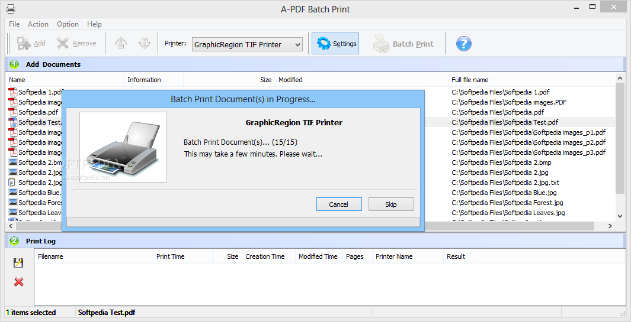Image resolution: width=631 pixels, height=322 pixels.
Task: Select path C:\Softpedia Files\Softpedia images.PDF
Action: pos(509,102)
